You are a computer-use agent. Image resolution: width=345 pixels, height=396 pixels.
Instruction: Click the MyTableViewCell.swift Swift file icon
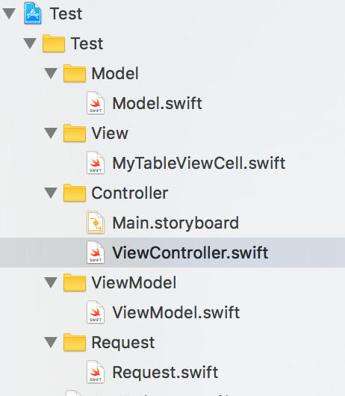point(96,163)
